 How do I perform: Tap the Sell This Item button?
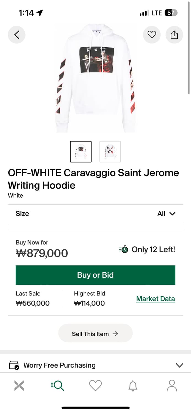(95, 334)
